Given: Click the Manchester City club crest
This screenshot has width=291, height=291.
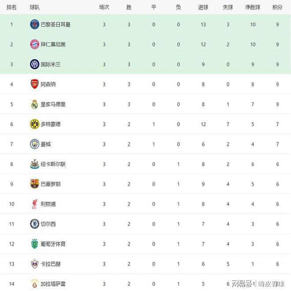Looking at the screenshot, I should click(34, 144).
